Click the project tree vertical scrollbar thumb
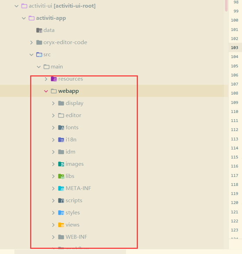The width and height of the screenshot is (242, 254). click(x=226, y=6)
